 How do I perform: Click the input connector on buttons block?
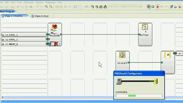pyautogui.click(x=139, y=34)
